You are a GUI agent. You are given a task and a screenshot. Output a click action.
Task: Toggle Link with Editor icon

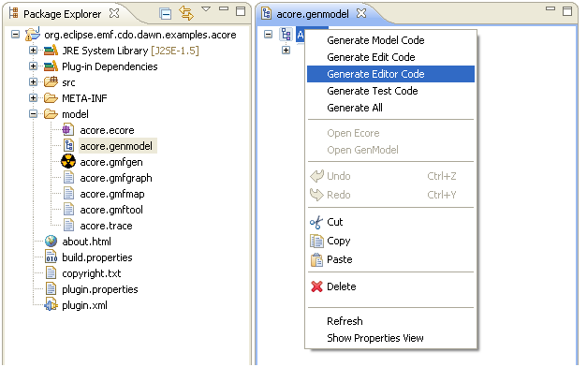pos(186,13)
